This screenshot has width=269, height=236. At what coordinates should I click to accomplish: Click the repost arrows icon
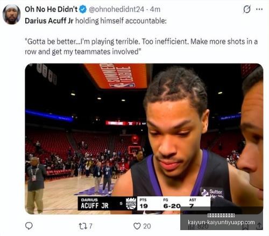pos(83,226)
